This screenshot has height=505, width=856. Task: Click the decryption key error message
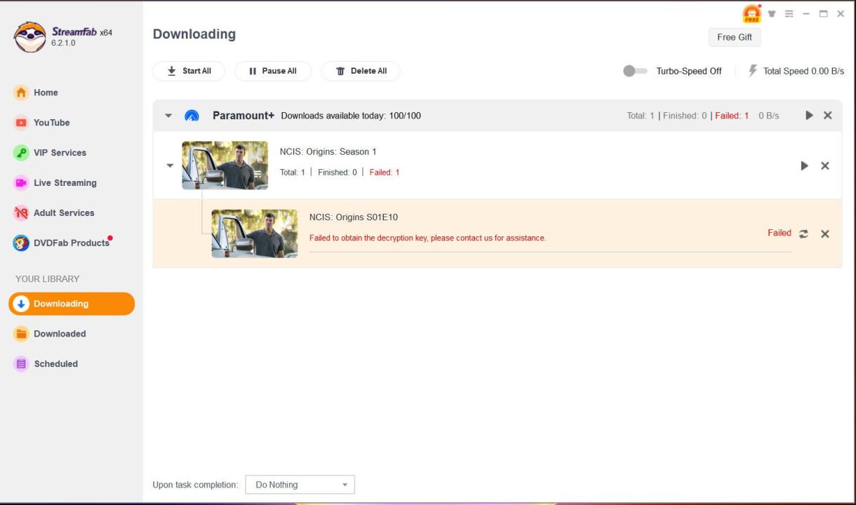pyautogui.click(x=427, y=238)
